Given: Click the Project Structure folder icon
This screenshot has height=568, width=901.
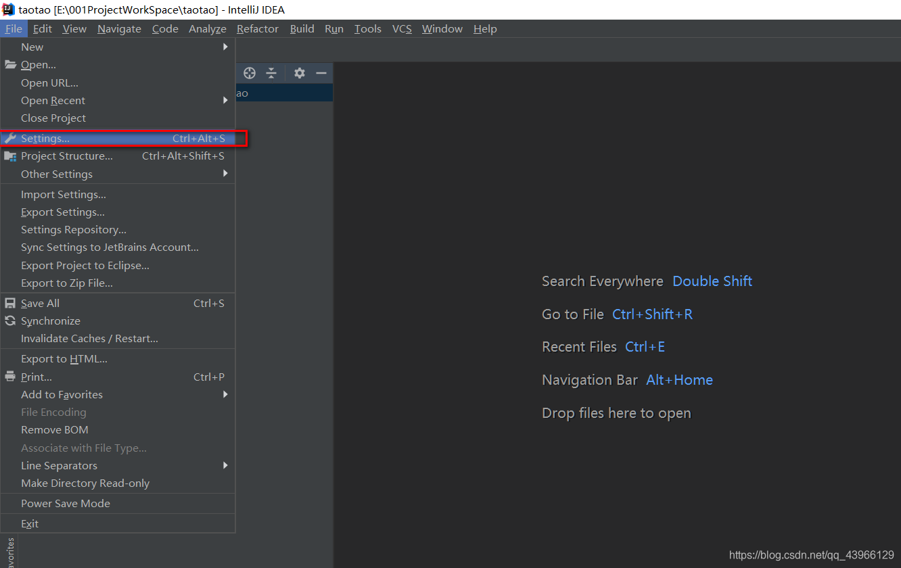Looking at the screenshot, I should tap(10, 156).
